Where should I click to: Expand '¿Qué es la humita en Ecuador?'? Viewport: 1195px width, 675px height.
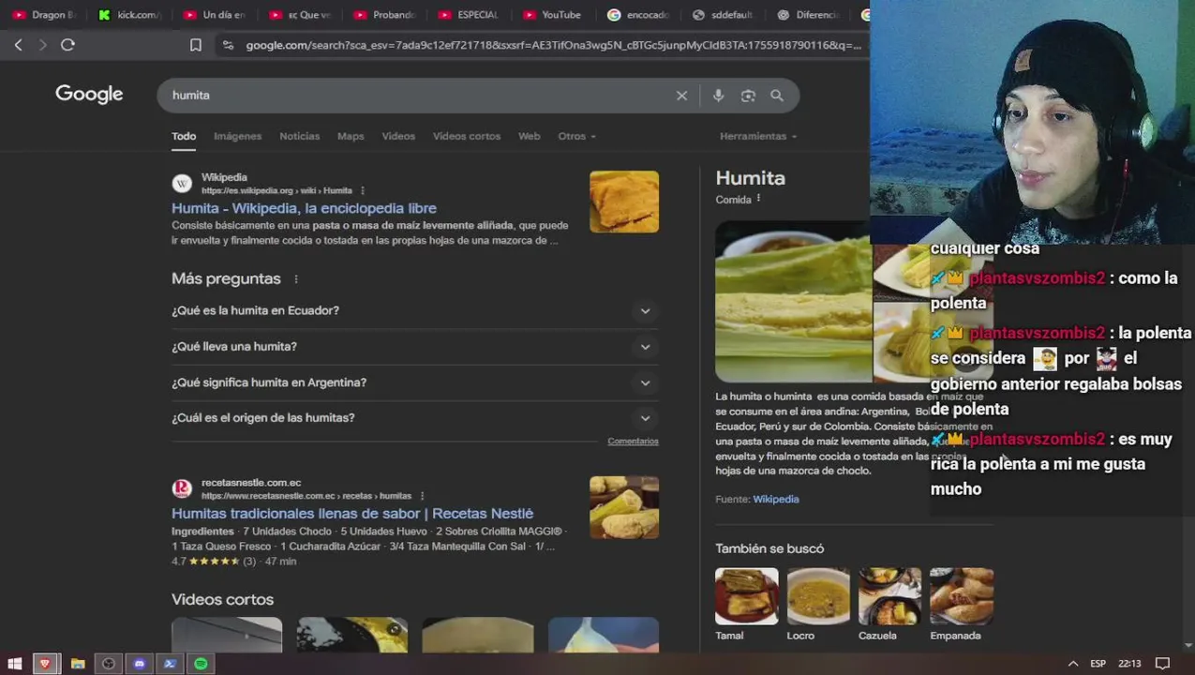pos(414,310)
